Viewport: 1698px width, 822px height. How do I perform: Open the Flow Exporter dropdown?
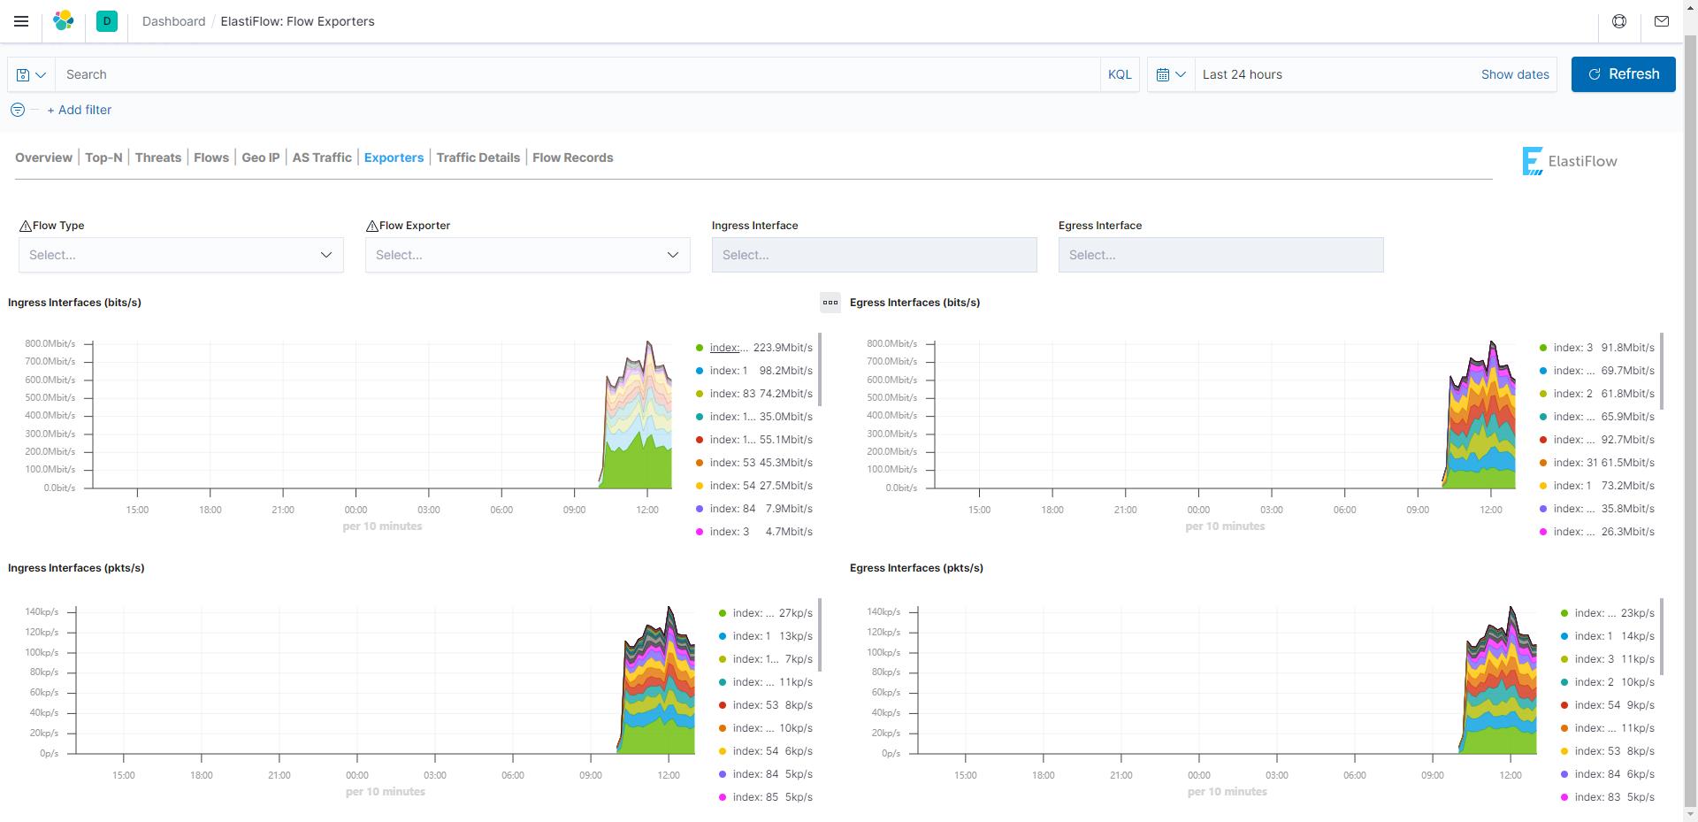pyautogui.click(x=528, y=255)
